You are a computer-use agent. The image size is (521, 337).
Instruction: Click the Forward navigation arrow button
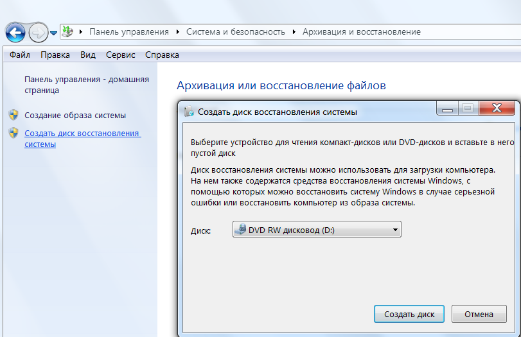[38, 31]
